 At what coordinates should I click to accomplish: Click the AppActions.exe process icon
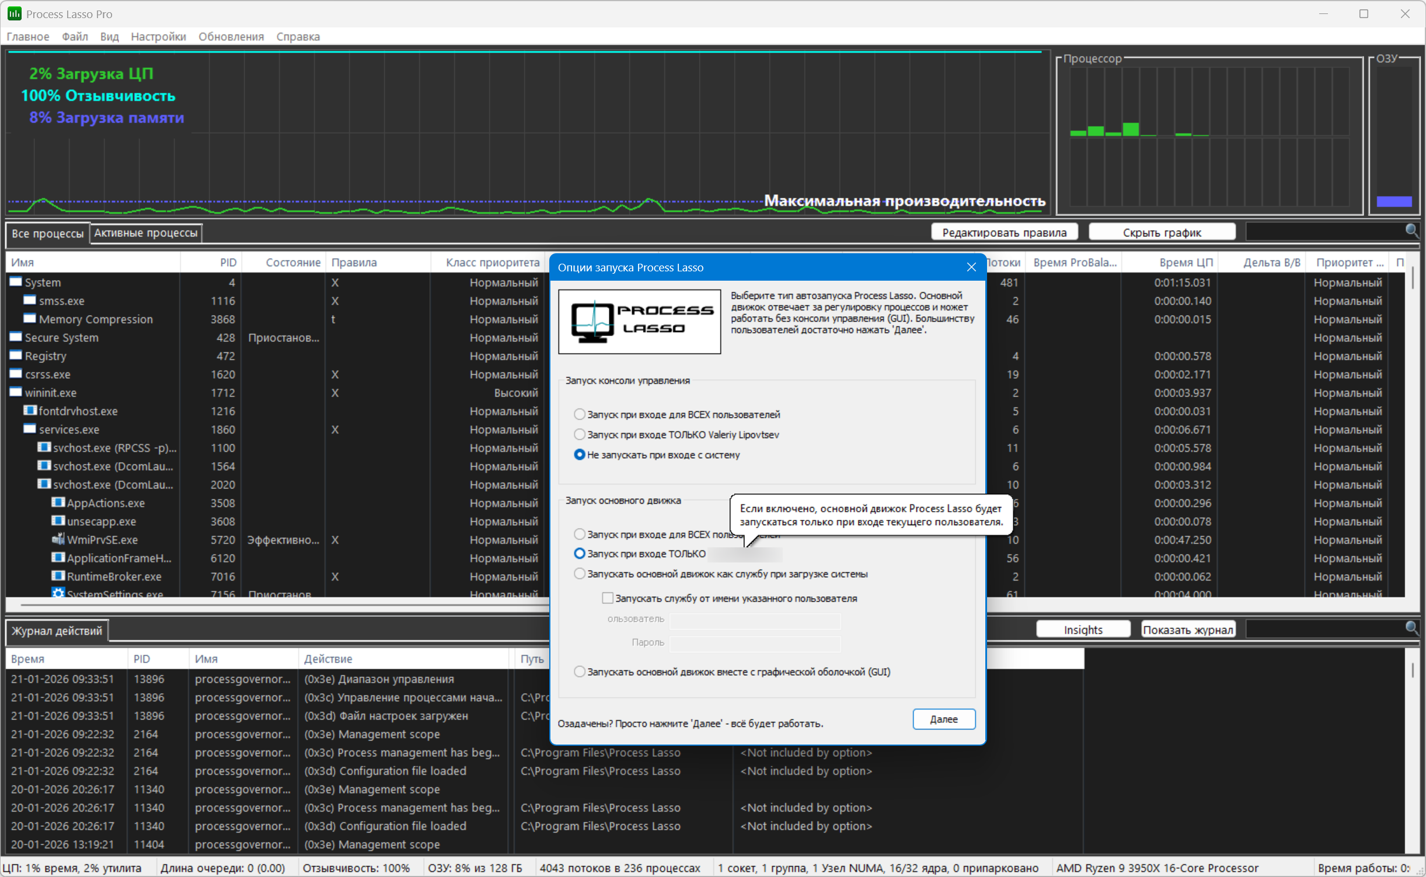coord(58,502)
